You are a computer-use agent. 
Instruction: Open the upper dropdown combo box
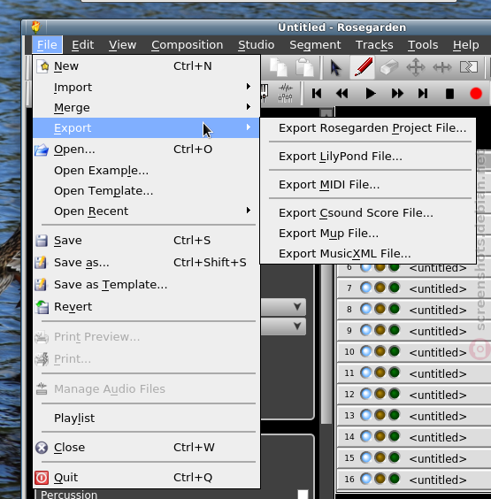tap(283, 307)
